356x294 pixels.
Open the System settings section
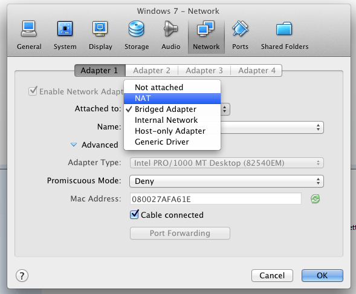[65, 36]
